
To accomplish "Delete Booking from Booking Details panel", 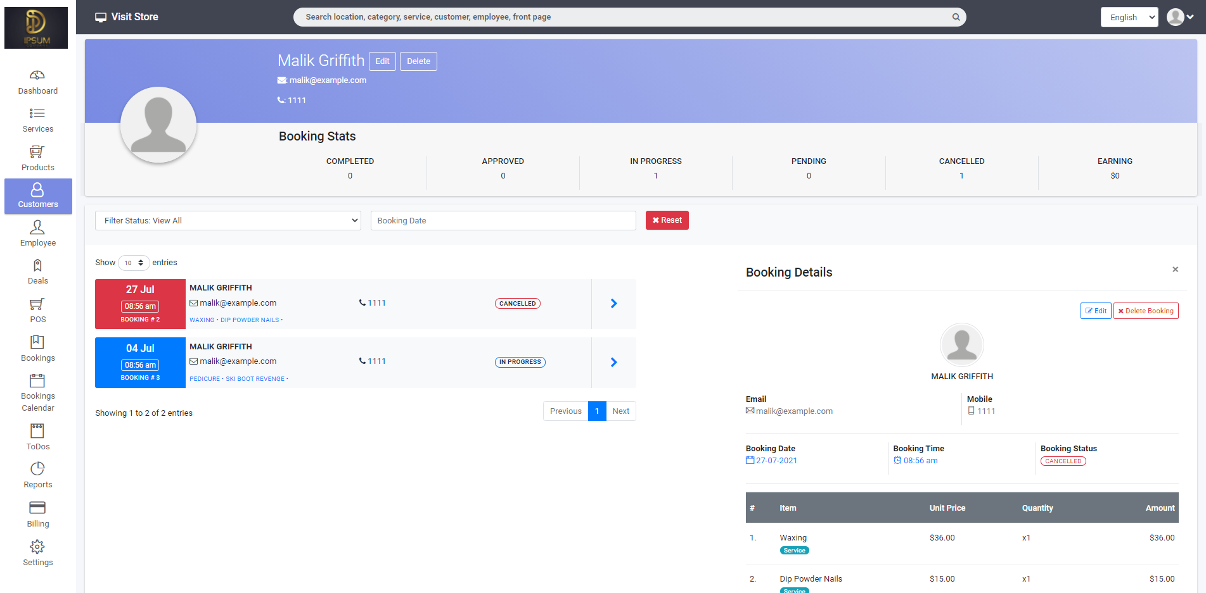I will pos(1146,310).
